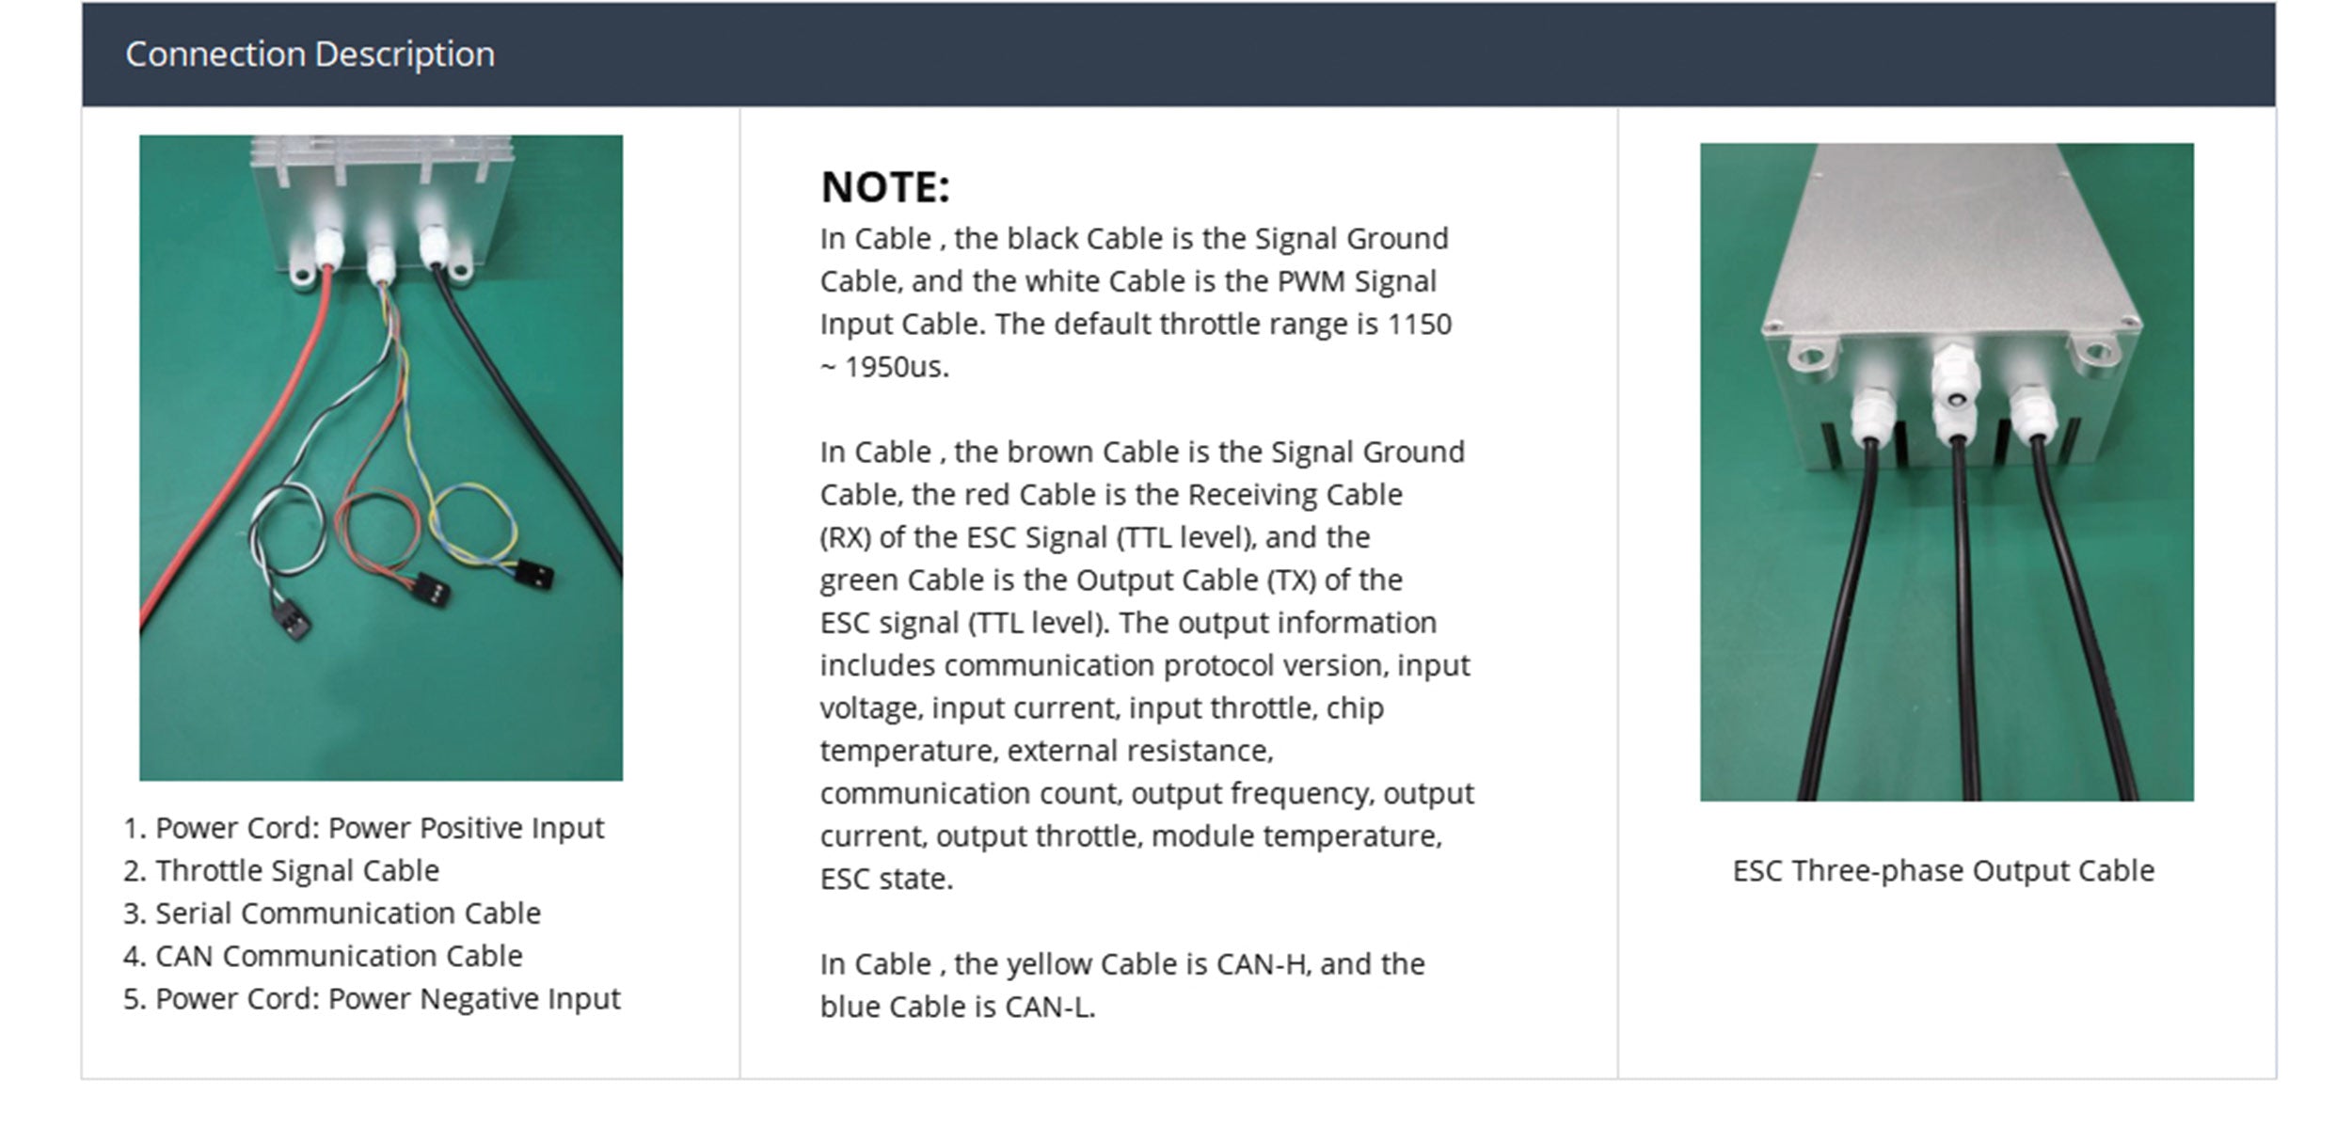The width and height of the screenshot is (2352, 1128).
Task: Click the bold NOTE: heading
Action: (884, 186)
